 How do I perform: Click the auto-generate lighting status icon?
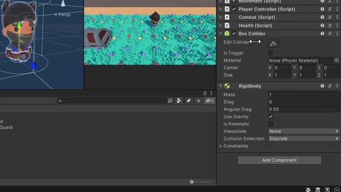click(327, 190)
